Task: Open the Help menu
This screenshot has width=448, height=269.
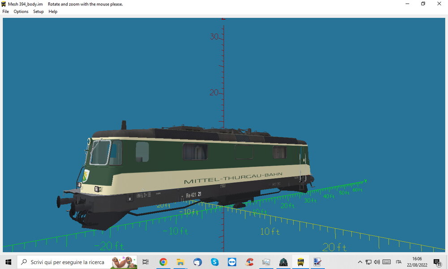Action: [x=53, y=12]
